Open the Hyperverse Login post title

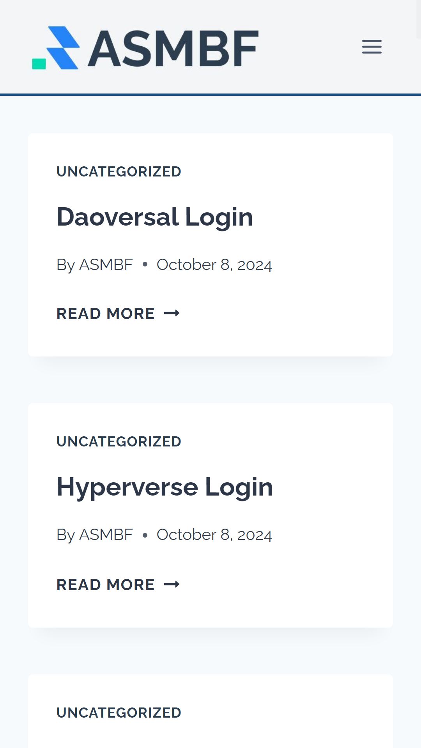[165, 487]
